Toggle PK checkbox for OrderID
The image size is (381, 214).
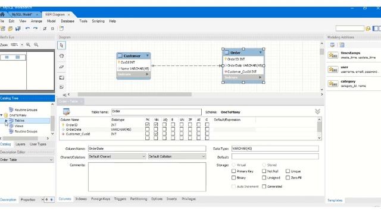click(147, 124)
